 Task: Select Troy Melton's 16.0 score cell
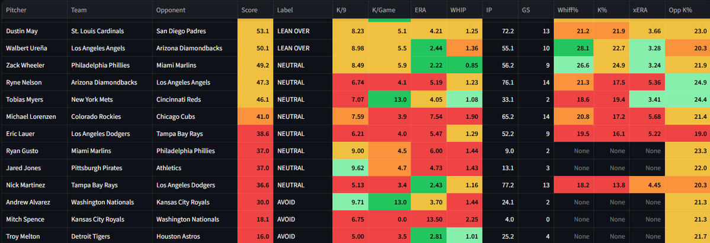click(255, 236)
